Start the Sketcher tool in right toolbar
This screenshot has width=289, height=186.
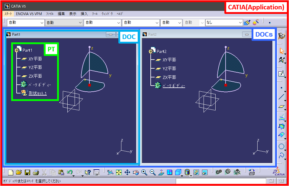click(x=281, y=73)
